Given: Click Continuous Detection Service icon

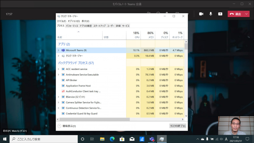Looking at the screenshot, I should [63, 108].
